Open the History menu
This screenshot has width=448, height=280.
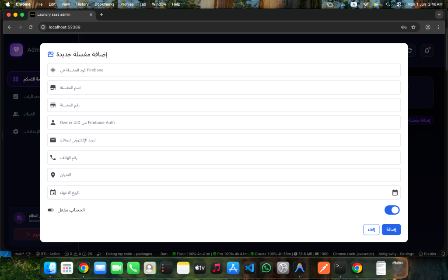82,4
